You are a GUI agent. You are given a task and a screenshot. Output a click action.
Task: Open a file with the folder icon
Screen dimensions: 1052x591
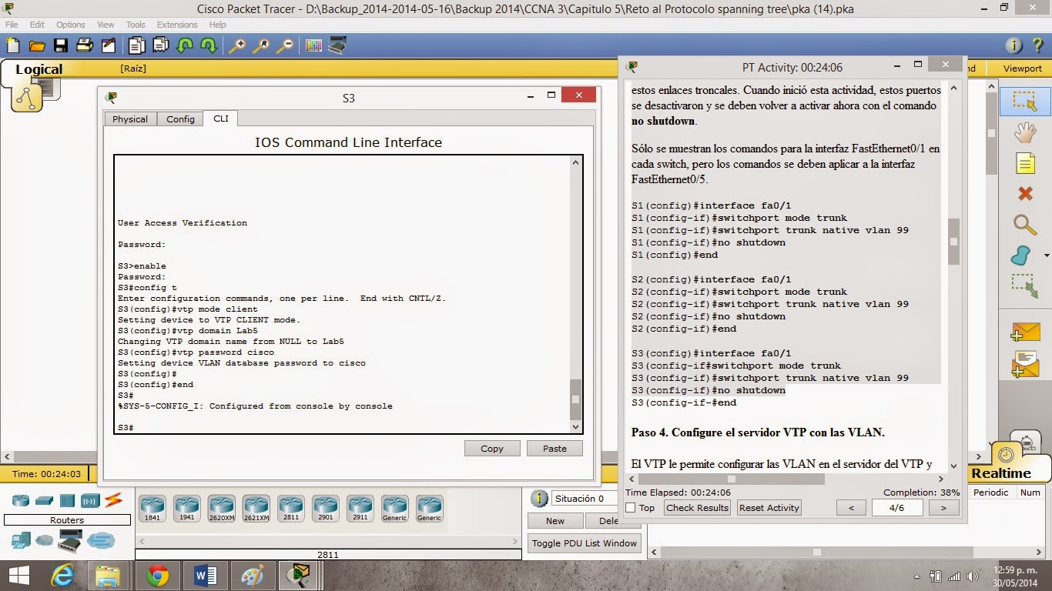37,45
